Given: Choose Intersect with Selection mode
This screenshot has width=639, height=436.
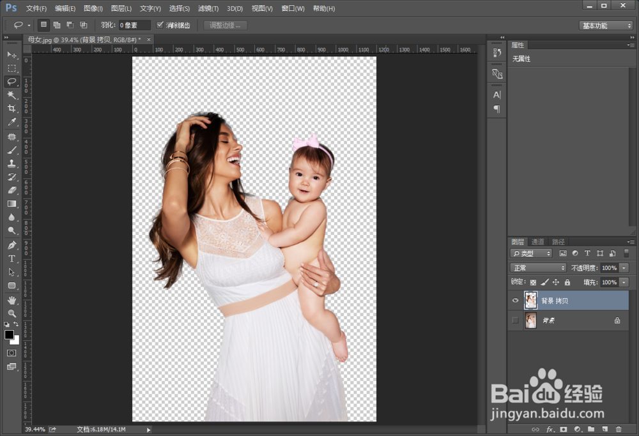Looking at the screenshot, I should pyautogui.click(x=84, y=25).
